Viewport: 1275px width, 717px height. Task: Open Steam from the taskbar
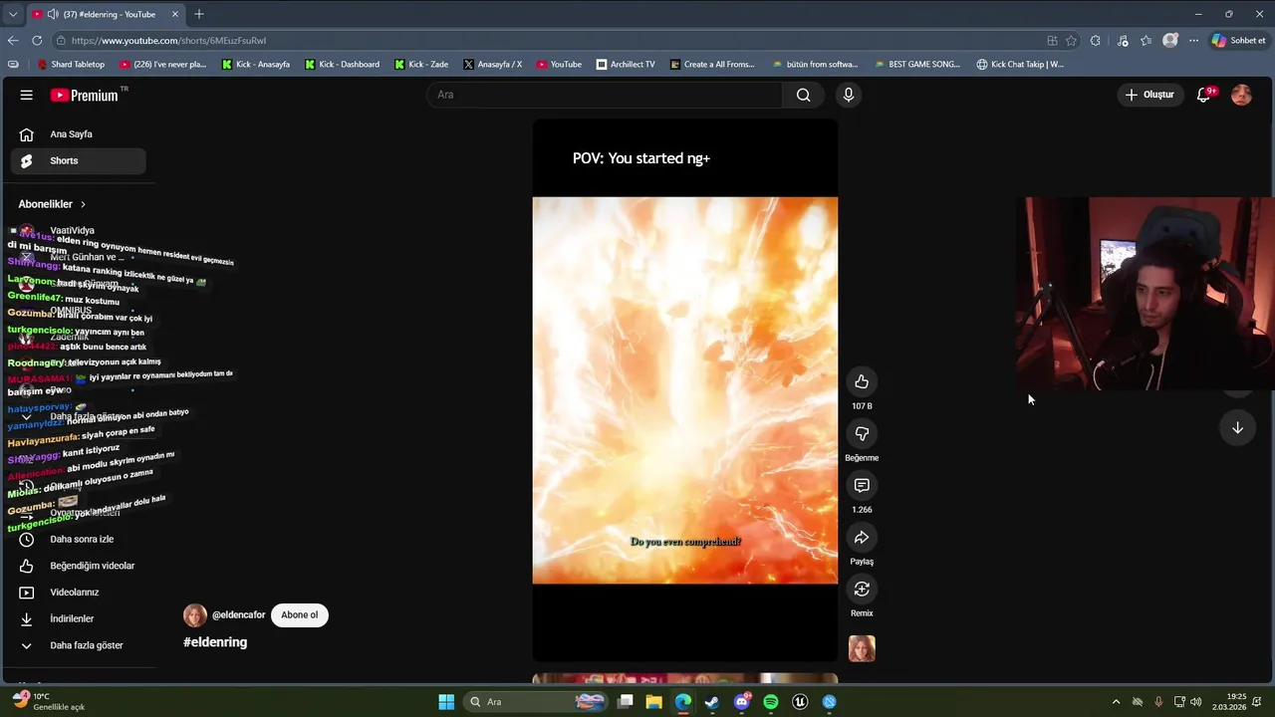pyautogui.click(x=711, y=702)
